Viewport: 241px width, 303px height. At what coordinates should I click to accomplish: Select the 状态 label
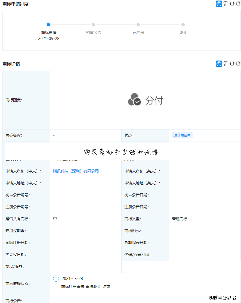point(129,135)
